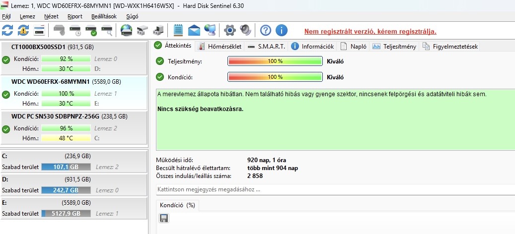This screenshot has height=234, width=515.
Task: Click the '920 nap, 1 óra' value
Action: [267, 161]
